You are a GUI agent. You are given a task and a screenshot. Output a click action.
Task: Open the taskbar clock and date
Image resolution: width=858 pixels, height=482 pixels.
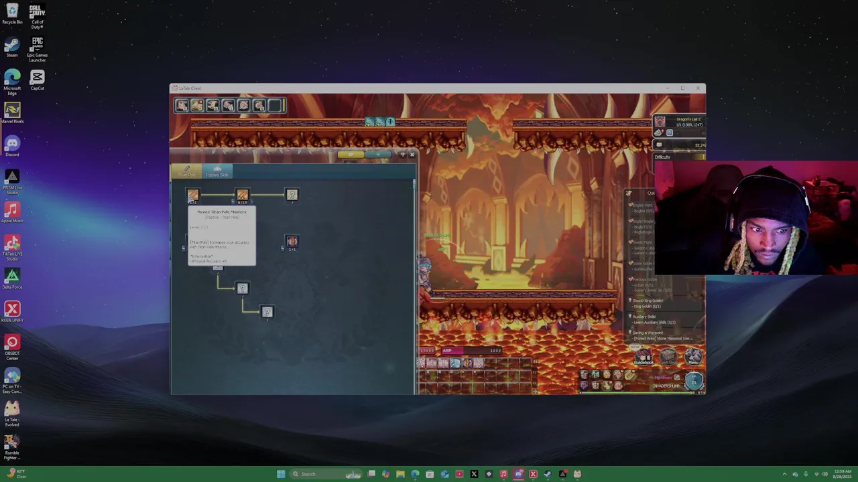coord(842,474)
